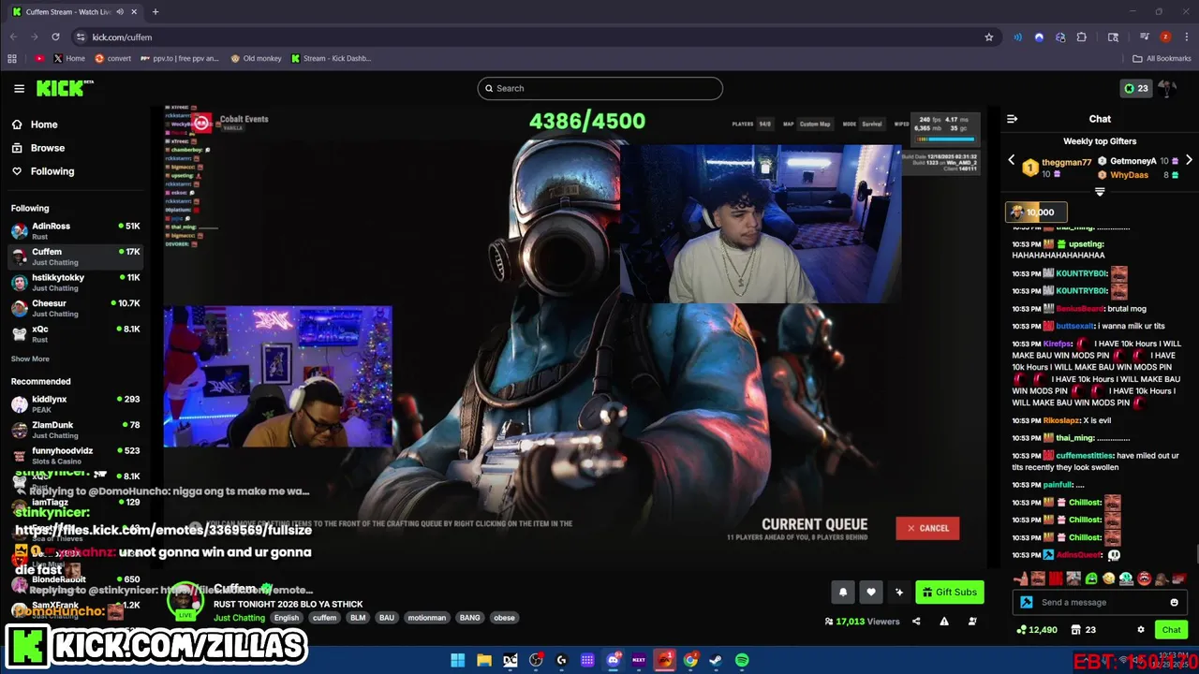Click the Search box on Kick
This screenshot has width=1199, height=674.
pyautogui.click(x=599, y=88)
